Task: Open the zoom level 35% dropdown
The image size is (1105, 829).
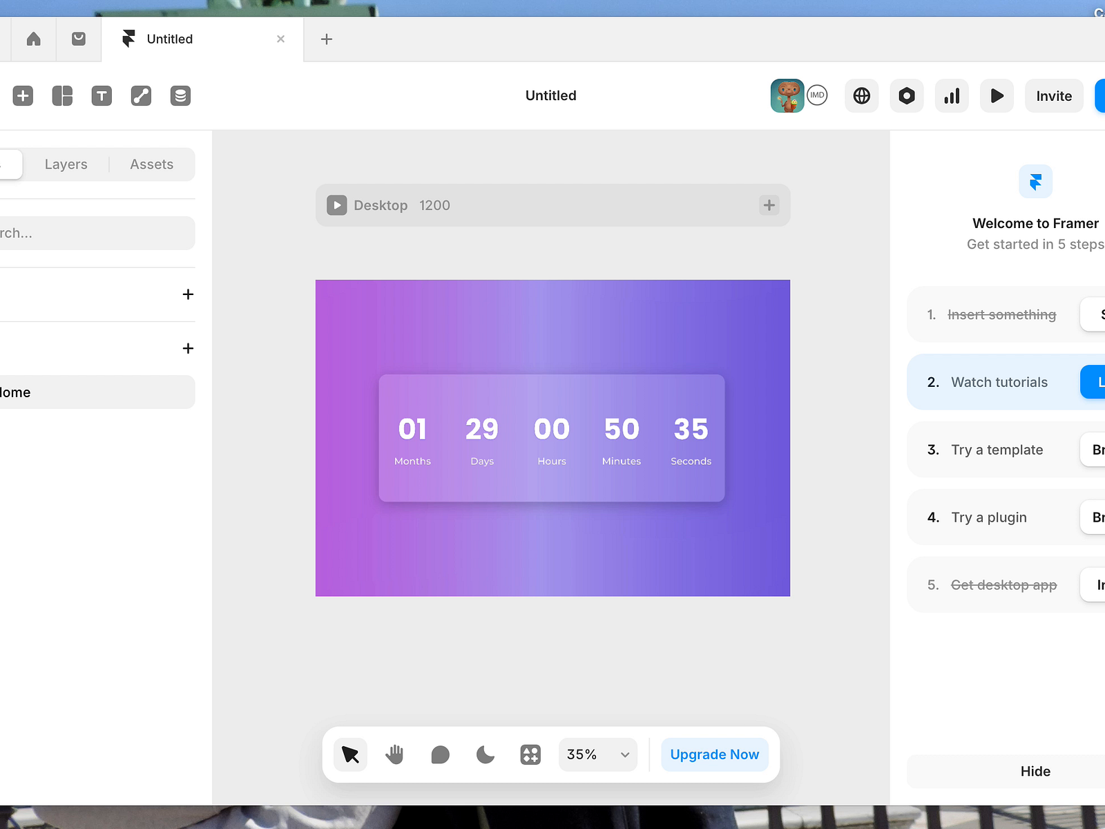Action: click(597, 754)
